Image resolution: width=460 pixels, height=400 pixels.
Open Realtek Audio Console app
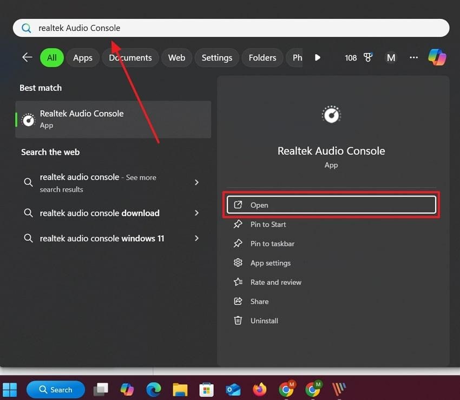(x=331, y=205)
